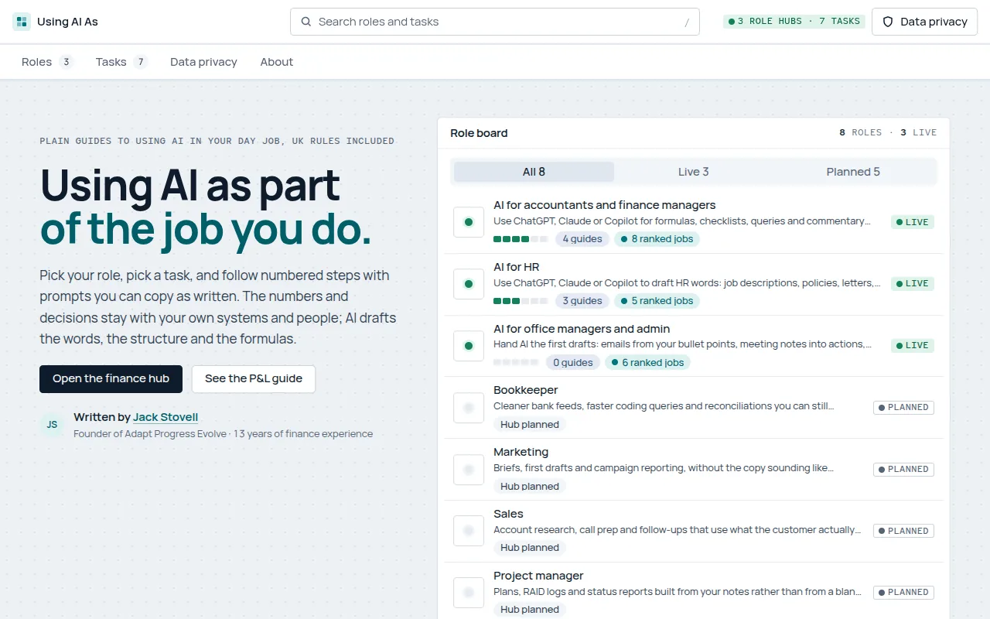This screenshot has height=619, width=990.
Task: Click the status icon for office managers row
Action: [x=469, y=346]
